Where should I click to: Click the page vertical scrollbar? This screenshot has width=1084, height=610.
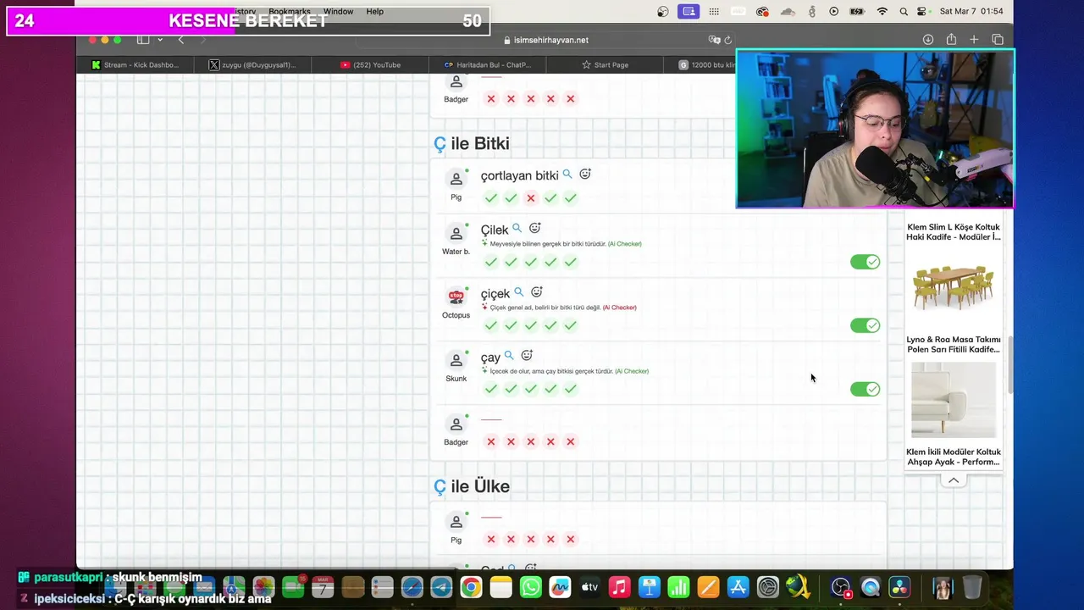pyautogui.click(x=1009, y=364)
